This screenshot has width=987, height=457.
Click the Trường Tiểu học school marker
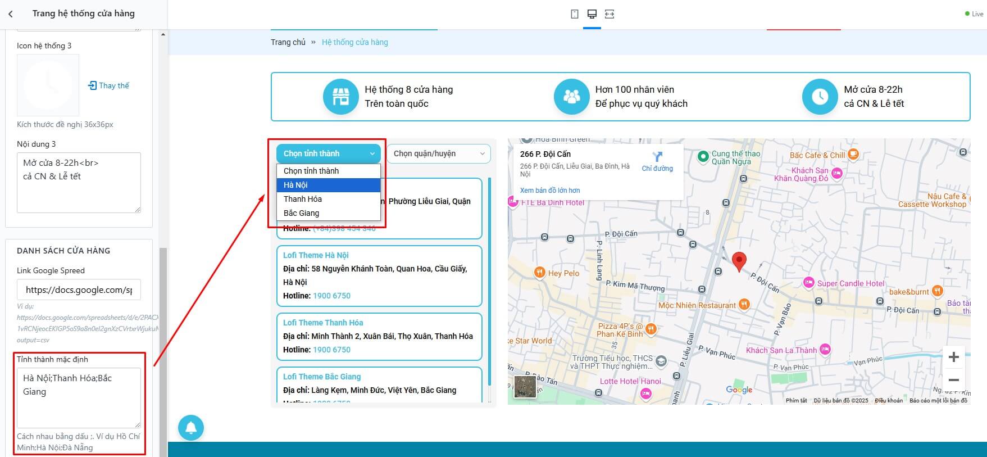coord(661,361)
